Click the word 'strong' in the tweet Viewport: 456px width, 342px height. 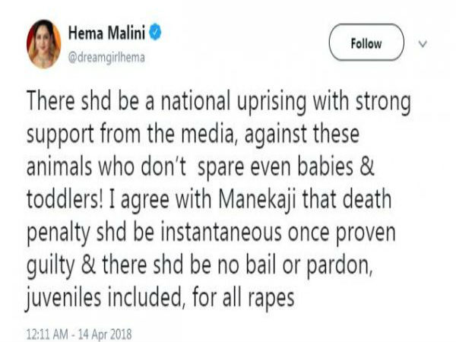coord(383,103)
